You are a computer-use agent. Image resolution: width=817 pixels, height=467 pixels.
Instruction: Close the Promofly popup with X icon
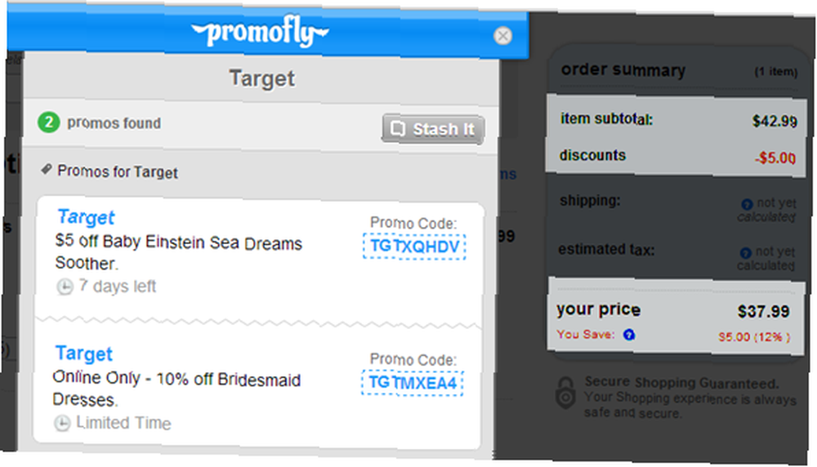[x=502, y=36]
